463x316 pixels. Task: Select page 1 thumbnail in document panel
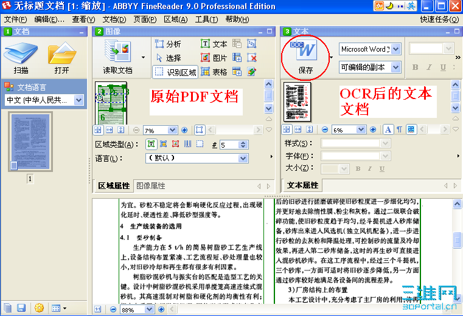30,142
